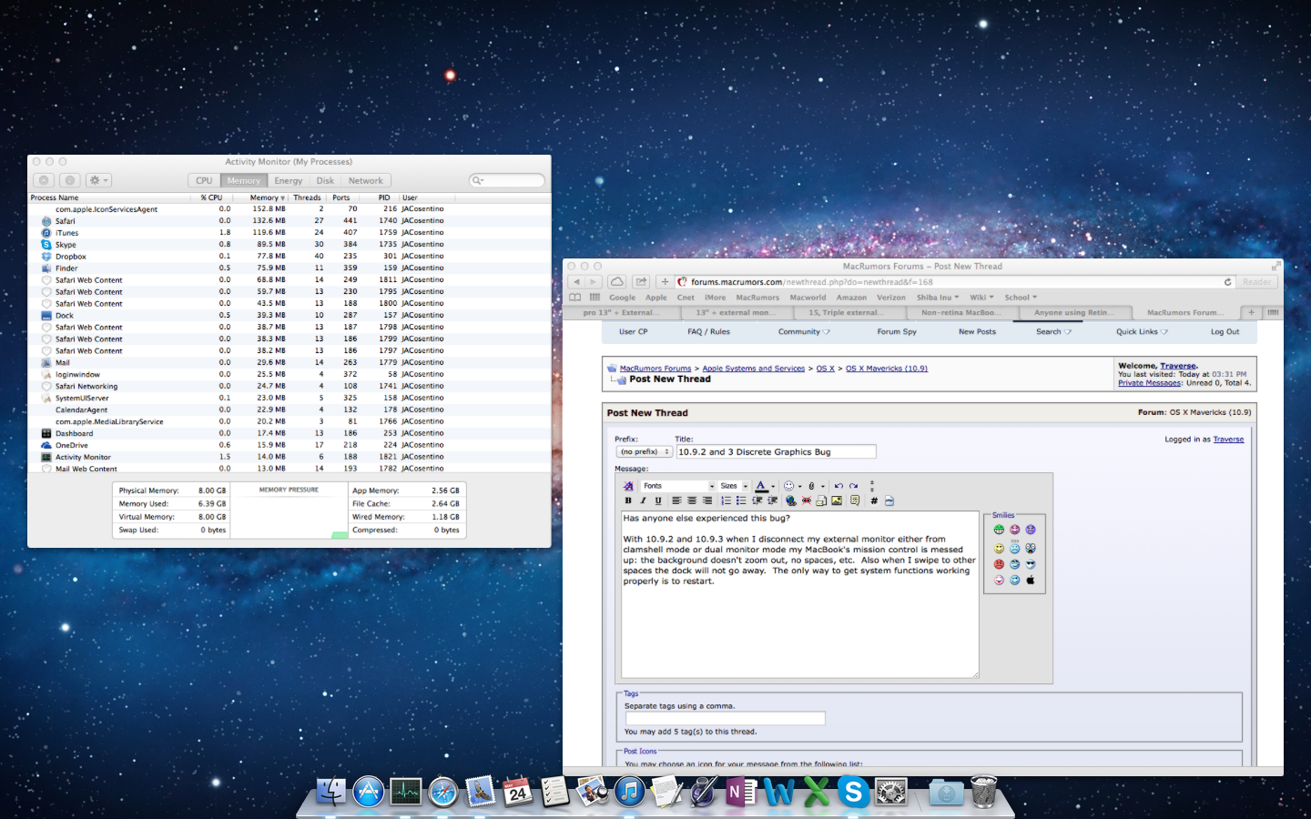Switch to Energy tab in Activity Monitor
Image resolution: width=1311 pixels, height=819 pixels.
[x=289, y=180]
